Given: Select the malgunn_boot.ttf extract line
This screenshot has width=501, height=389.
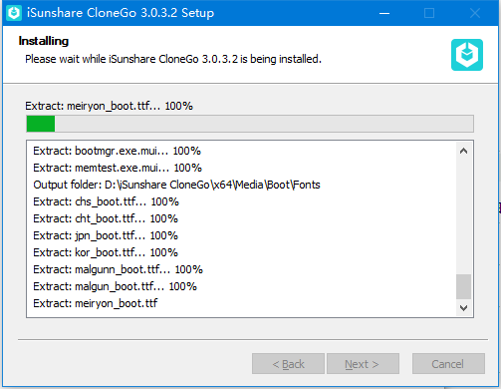Looking at the screenshot, I should 118,269.
